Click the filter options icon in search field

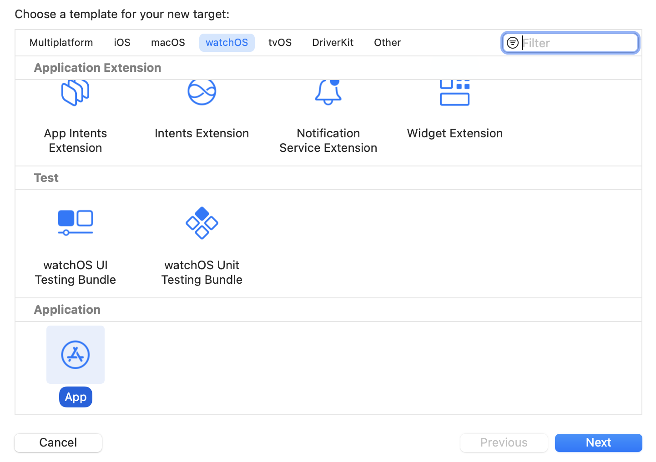coord(513,43)
